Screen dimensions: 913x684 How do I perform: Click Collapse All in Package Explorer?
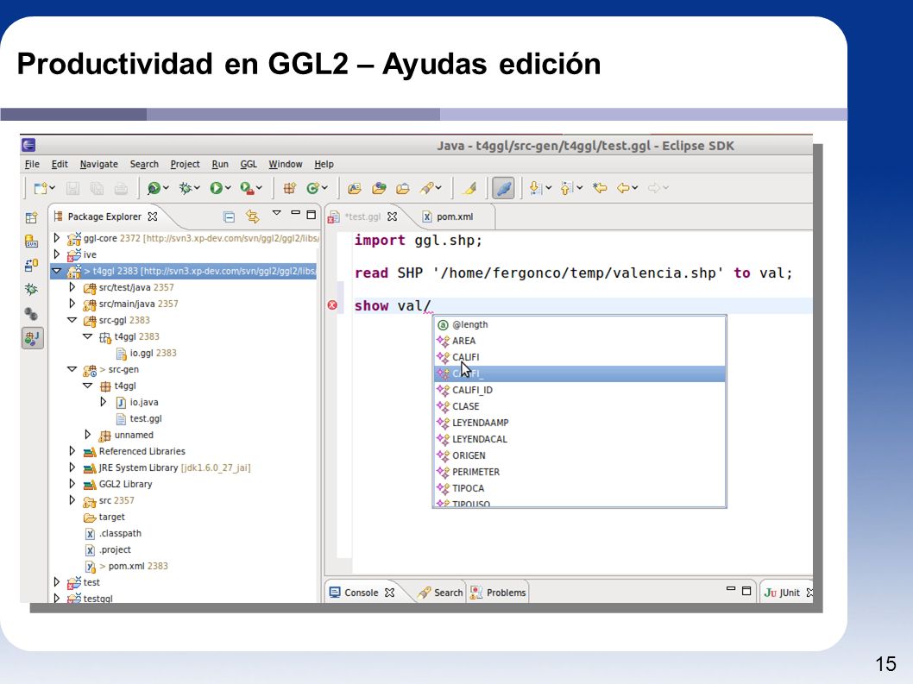click(x=230, y=217)
